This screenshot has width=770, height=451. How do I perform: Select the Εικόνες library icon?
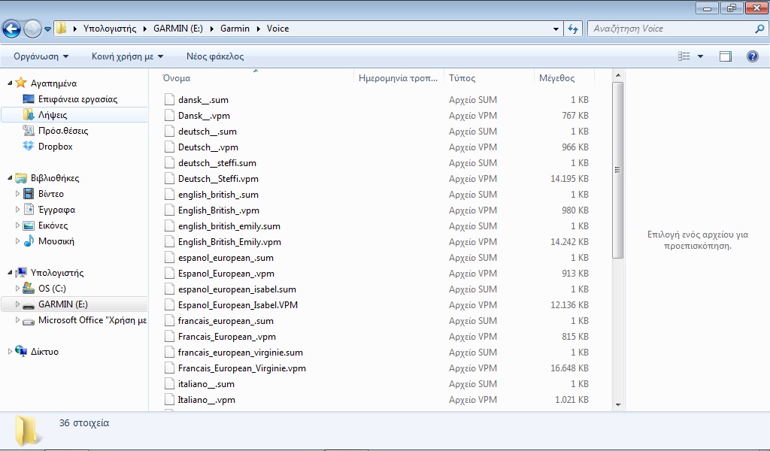pos(29,225)
